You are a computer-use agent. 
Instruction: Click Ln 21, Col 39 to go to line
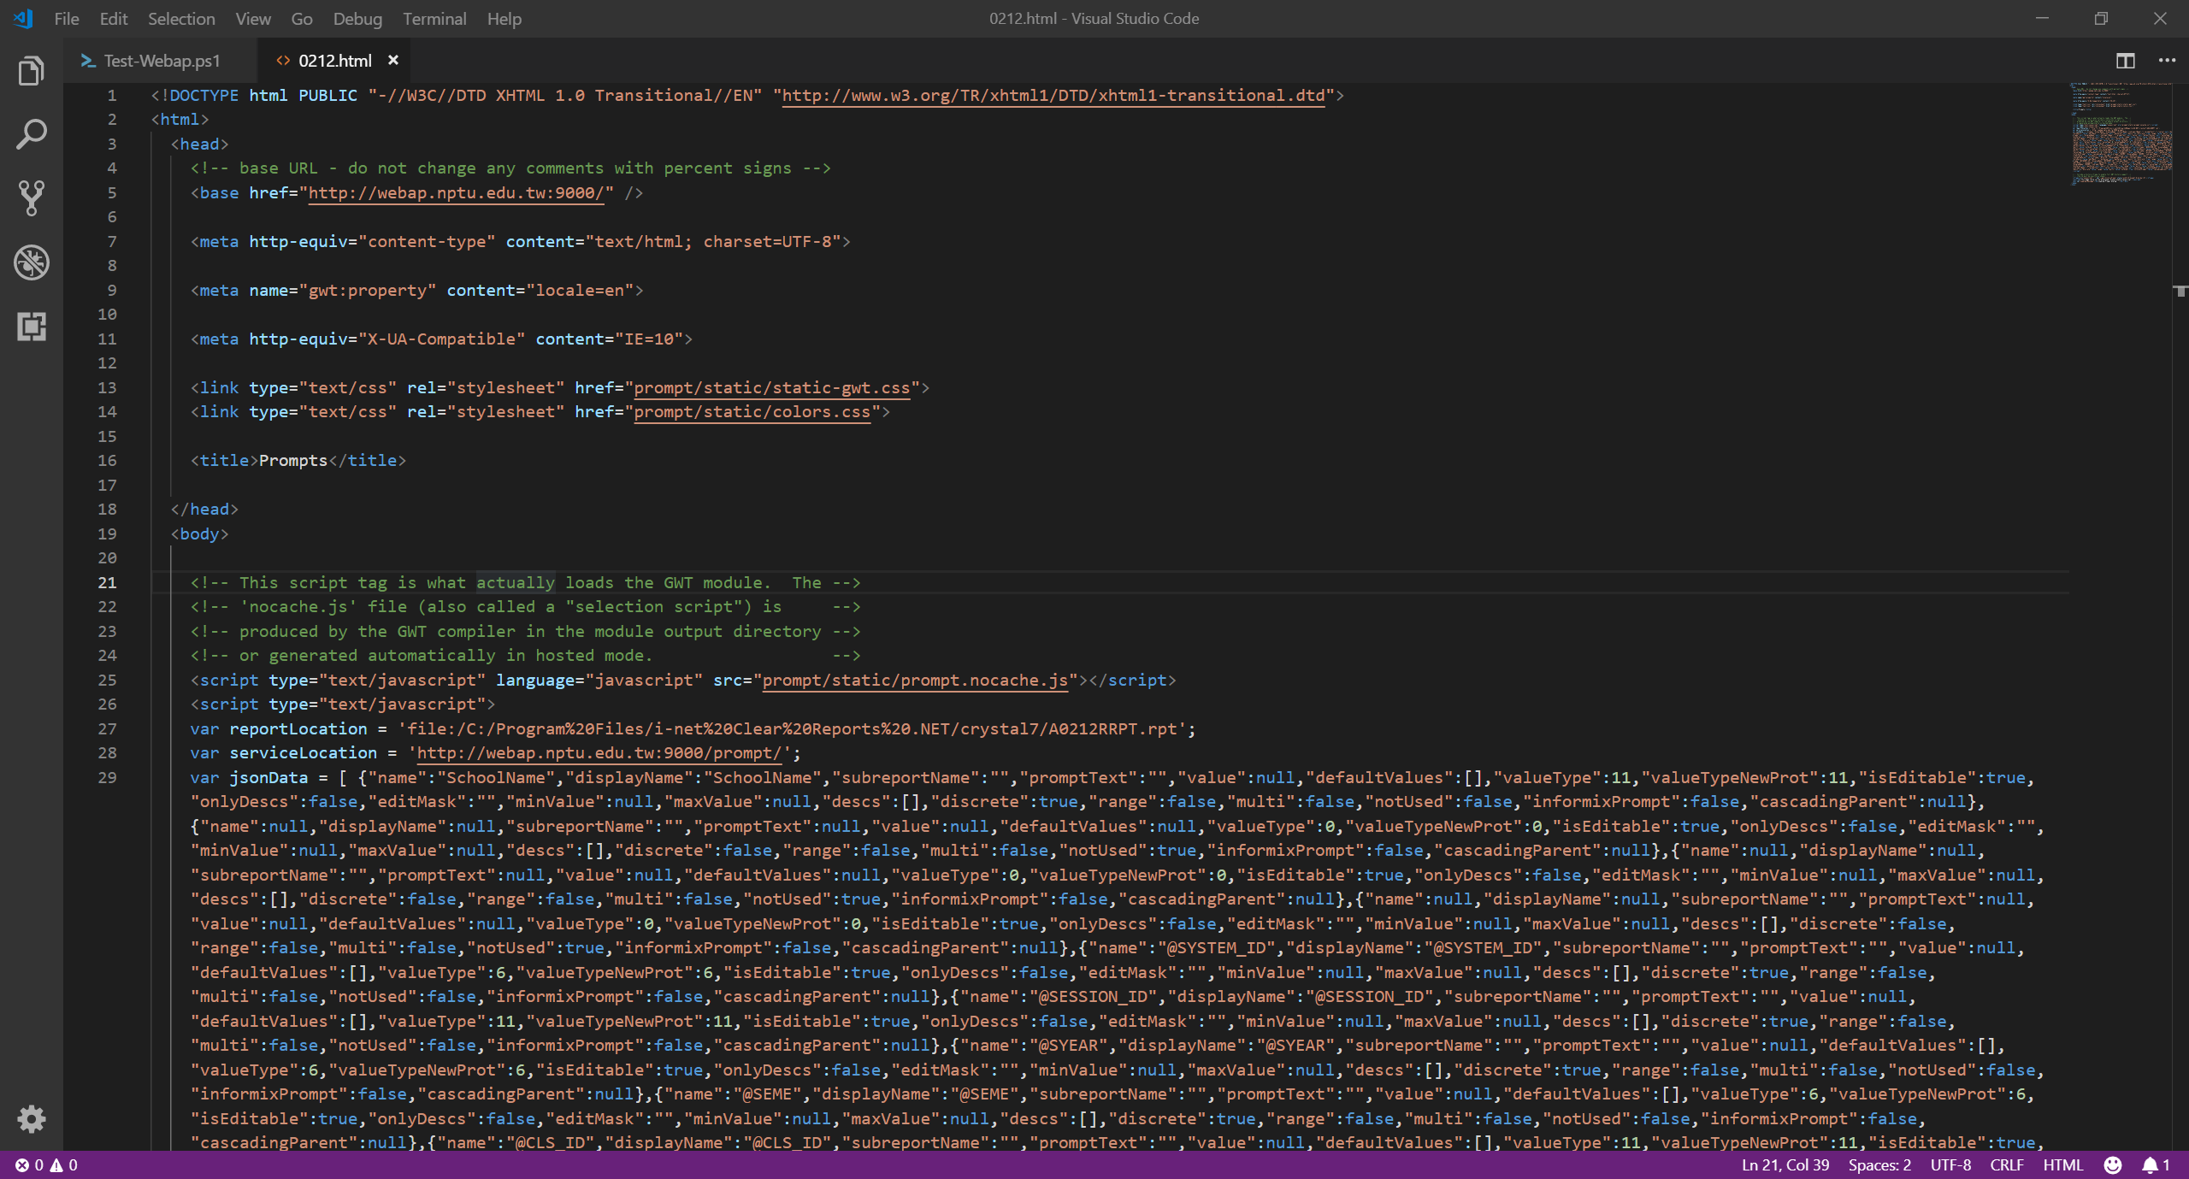point(1785,1164)
